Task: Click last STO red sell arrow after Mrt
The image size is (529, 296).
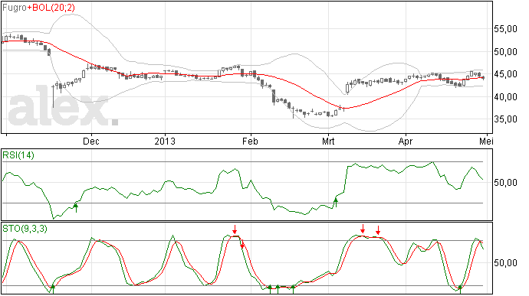Action: pyautogui.click(x=378, y=230)
